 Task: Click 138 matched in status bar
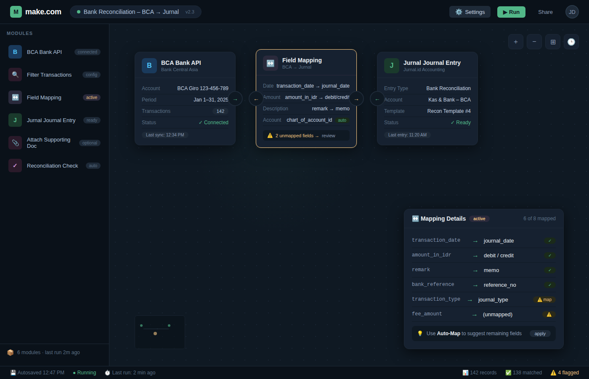(524, 373)
